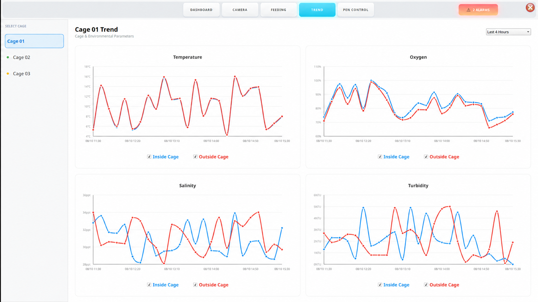Click the 36ppt label on Salinity axis
Image resolution: width=538 pixels, height=302 pixels.
(87, 195)
